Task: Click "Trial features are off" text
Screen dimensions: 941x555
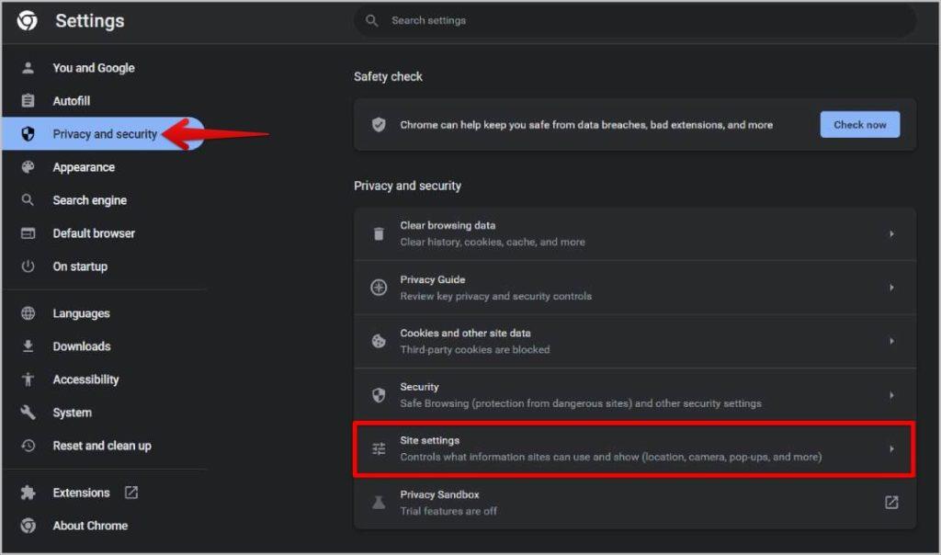Action: click(x=448, y=511)
